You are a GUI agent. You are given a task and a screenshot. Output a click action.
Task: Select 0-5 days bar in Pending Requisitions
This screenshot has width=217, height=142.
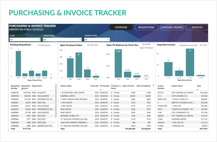[18, 63]
